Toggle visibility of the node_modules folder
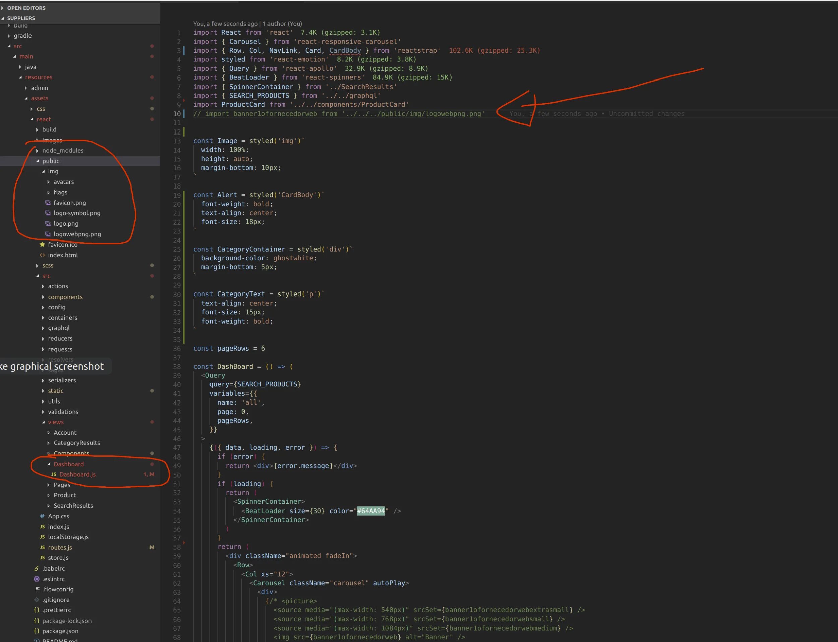Viewport: 838px width, 642px height. point(38,150)
